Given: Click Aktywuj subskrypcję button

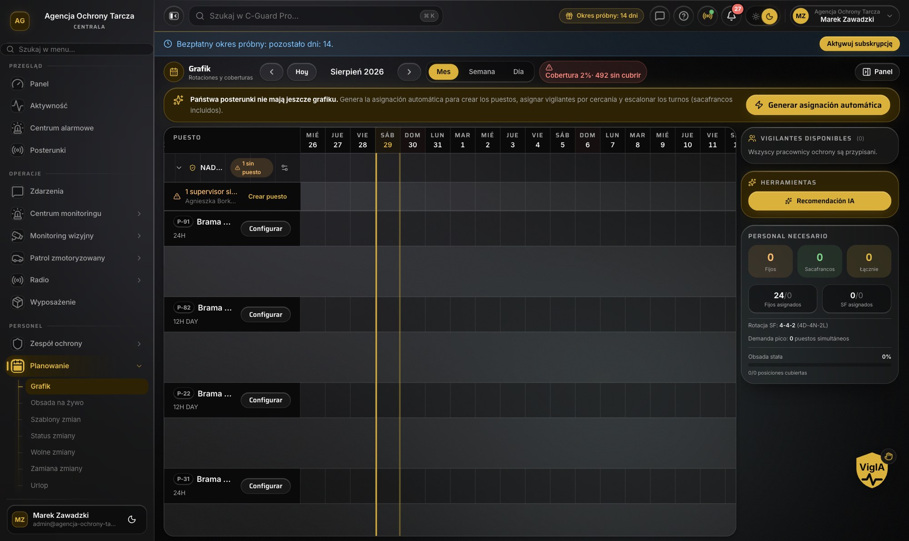Looking at the screenshot, I should point(859,44).
